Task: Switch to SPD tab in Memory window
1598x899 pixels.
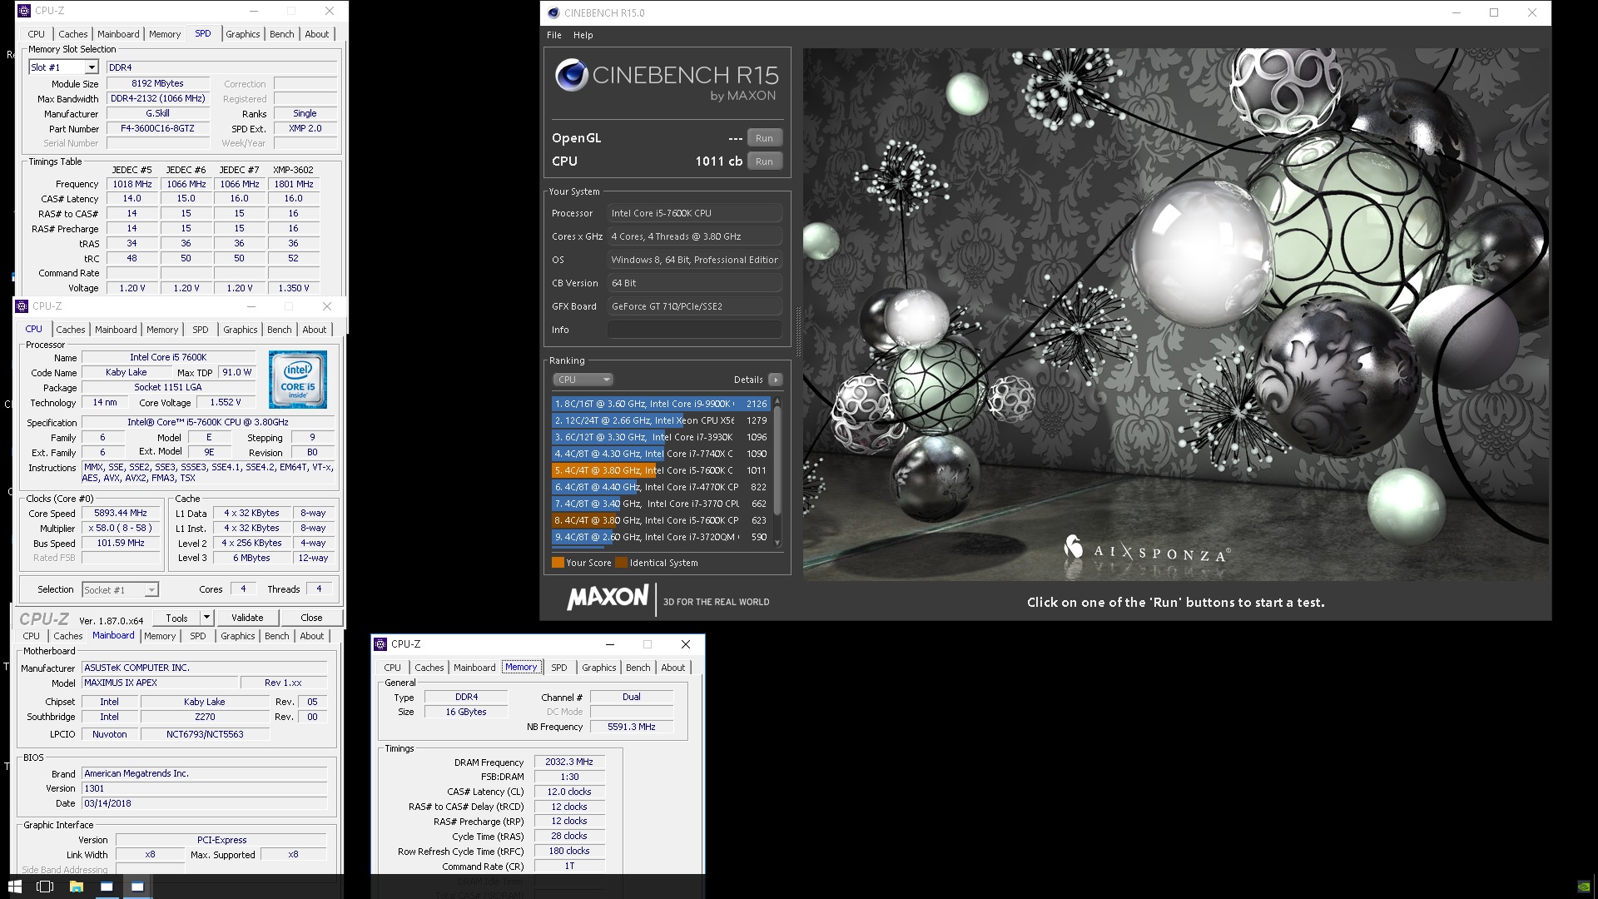Action: 559,668
